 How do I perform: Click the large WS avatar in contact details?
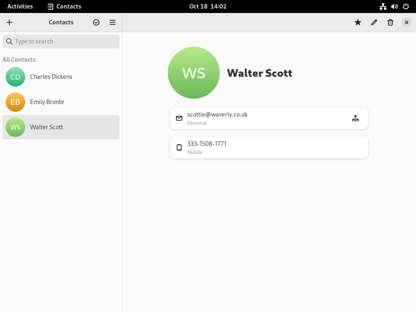pyautogui.click(x=194, y=73)
